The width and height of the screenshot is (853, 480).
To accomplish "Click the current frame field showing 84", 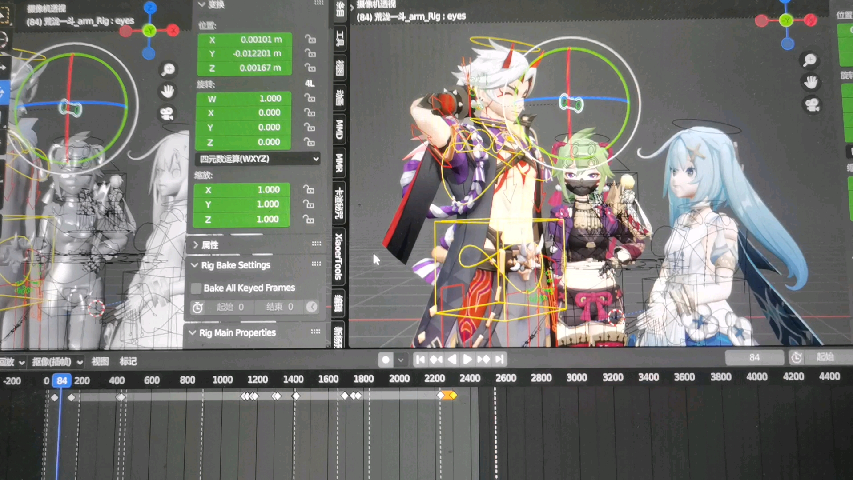I will [754, 357].
